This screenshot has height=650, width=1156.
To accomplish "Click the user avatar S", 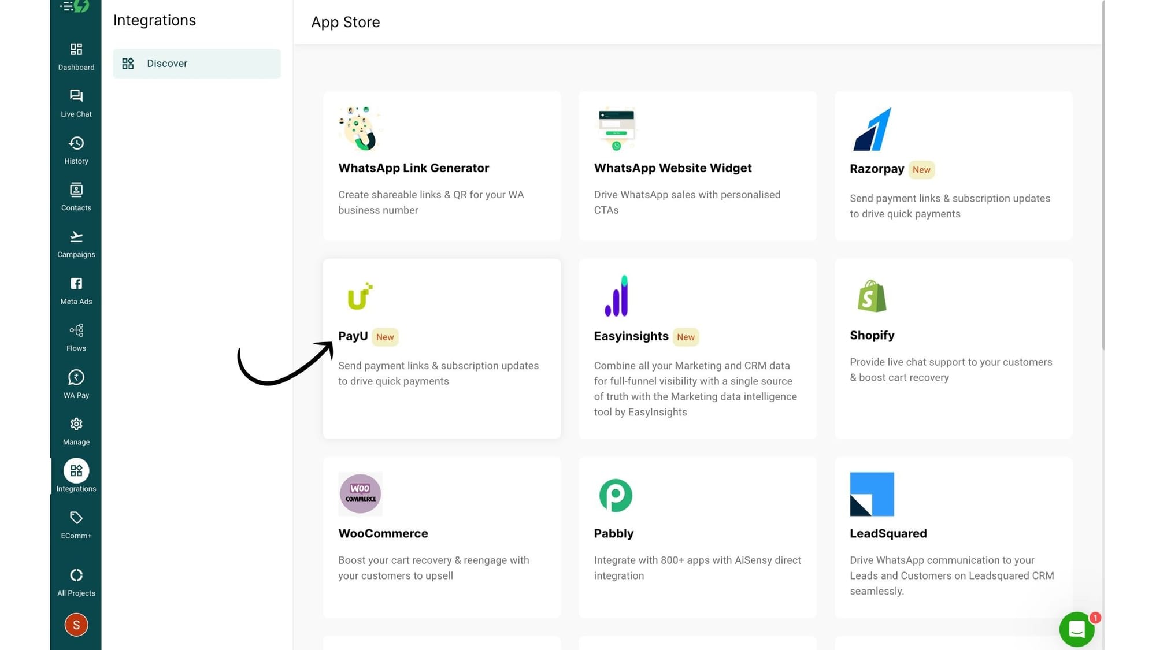I will coord(76,625).
